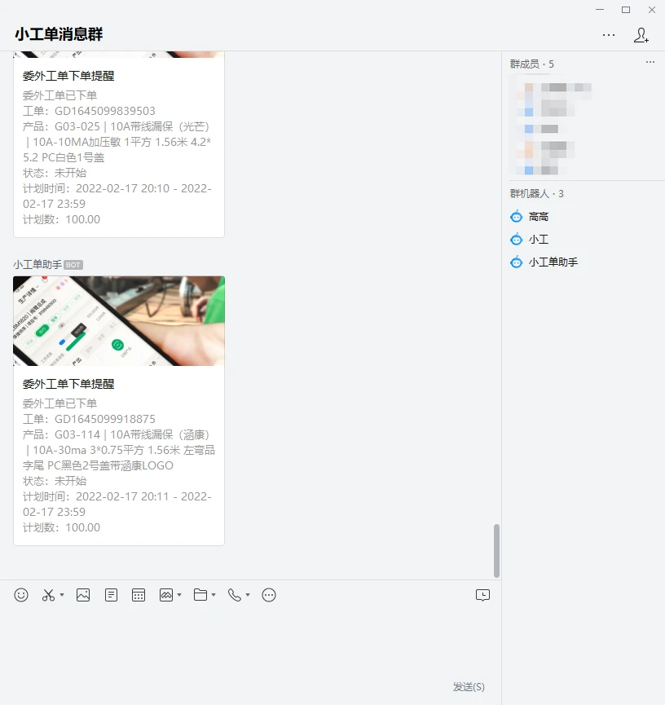Open the chat history icon on the right
This screenshot has height=705, width=665.
click(482, 595)
